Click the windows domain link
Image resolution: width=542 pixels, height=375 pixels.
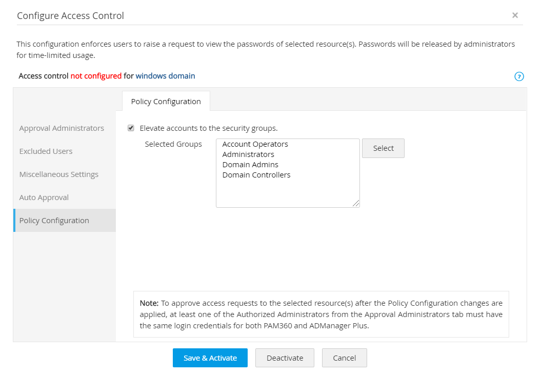(x=165, y=76)
